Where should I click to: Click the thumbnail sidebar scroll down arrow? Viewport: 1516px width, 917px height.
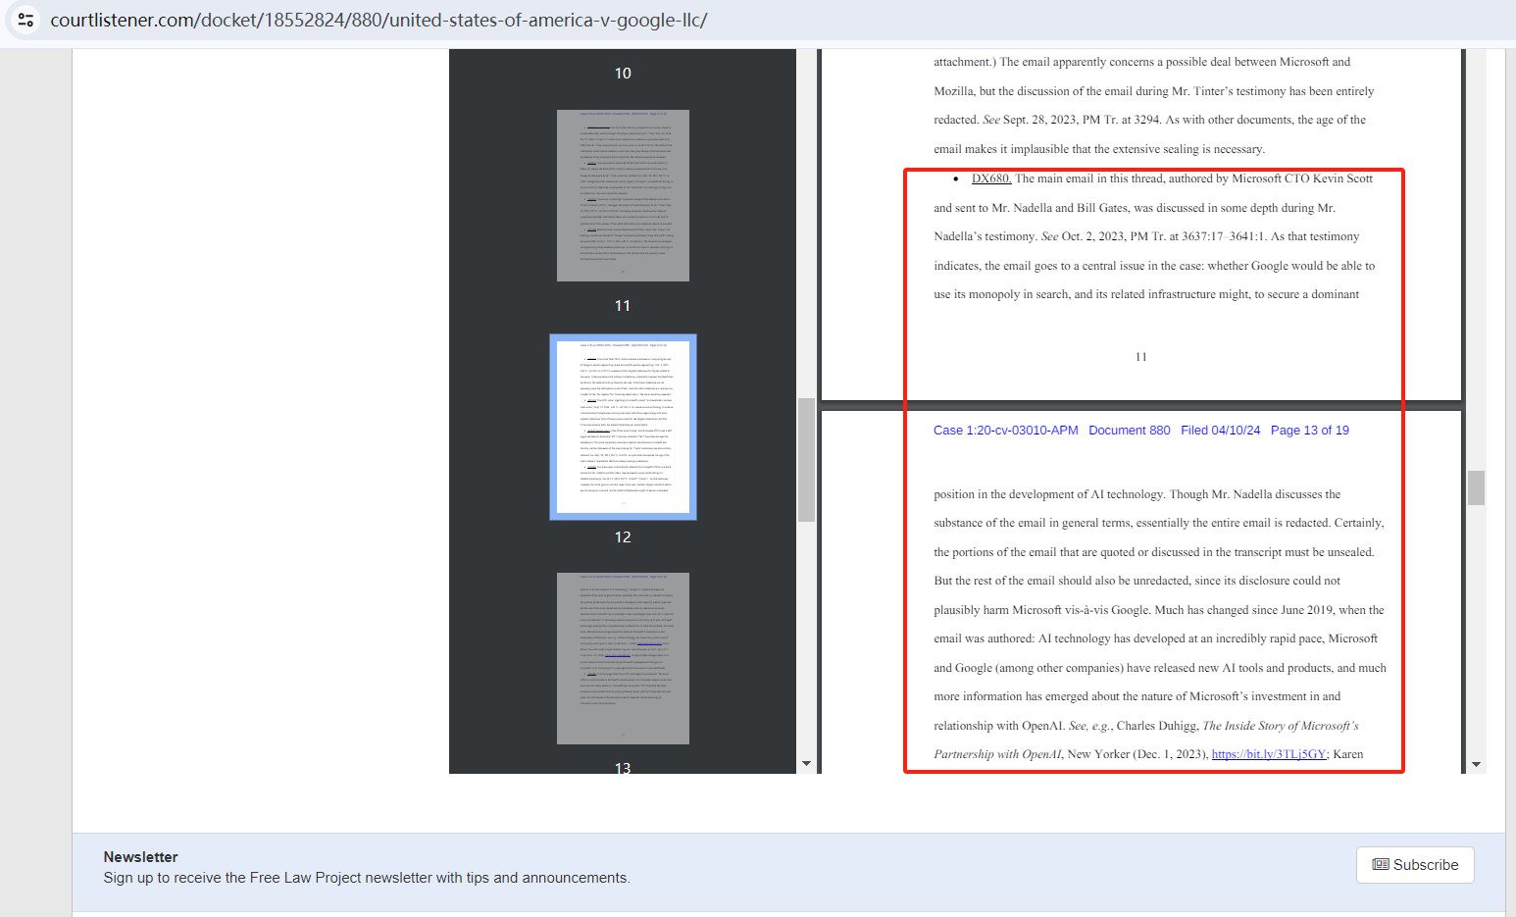[806, 763]
